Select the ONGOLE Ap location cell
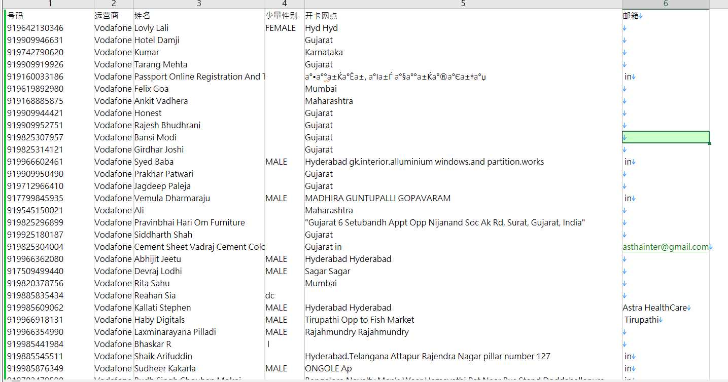Viewport: 728px width, 382px height. [463, 368]
